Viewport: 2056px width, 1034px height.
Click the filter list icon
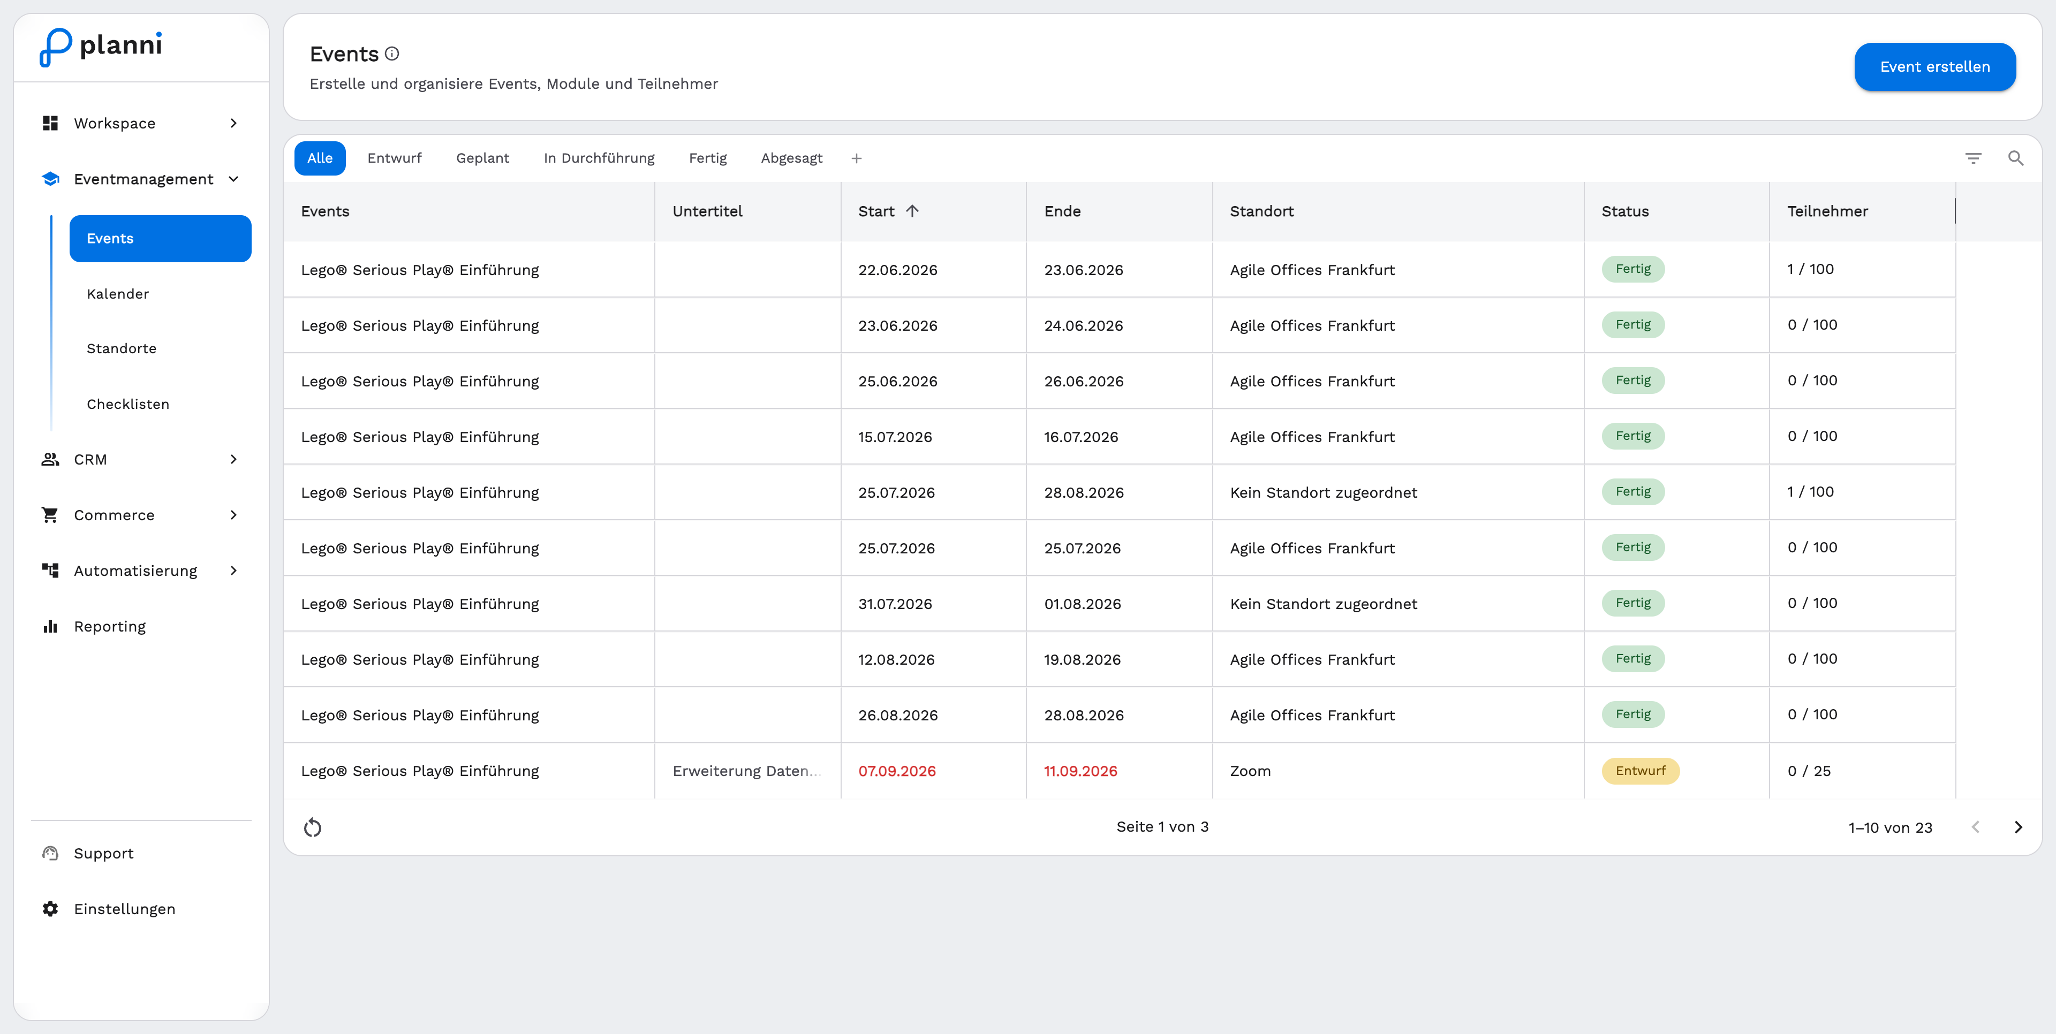click(x=1973, y=158)
